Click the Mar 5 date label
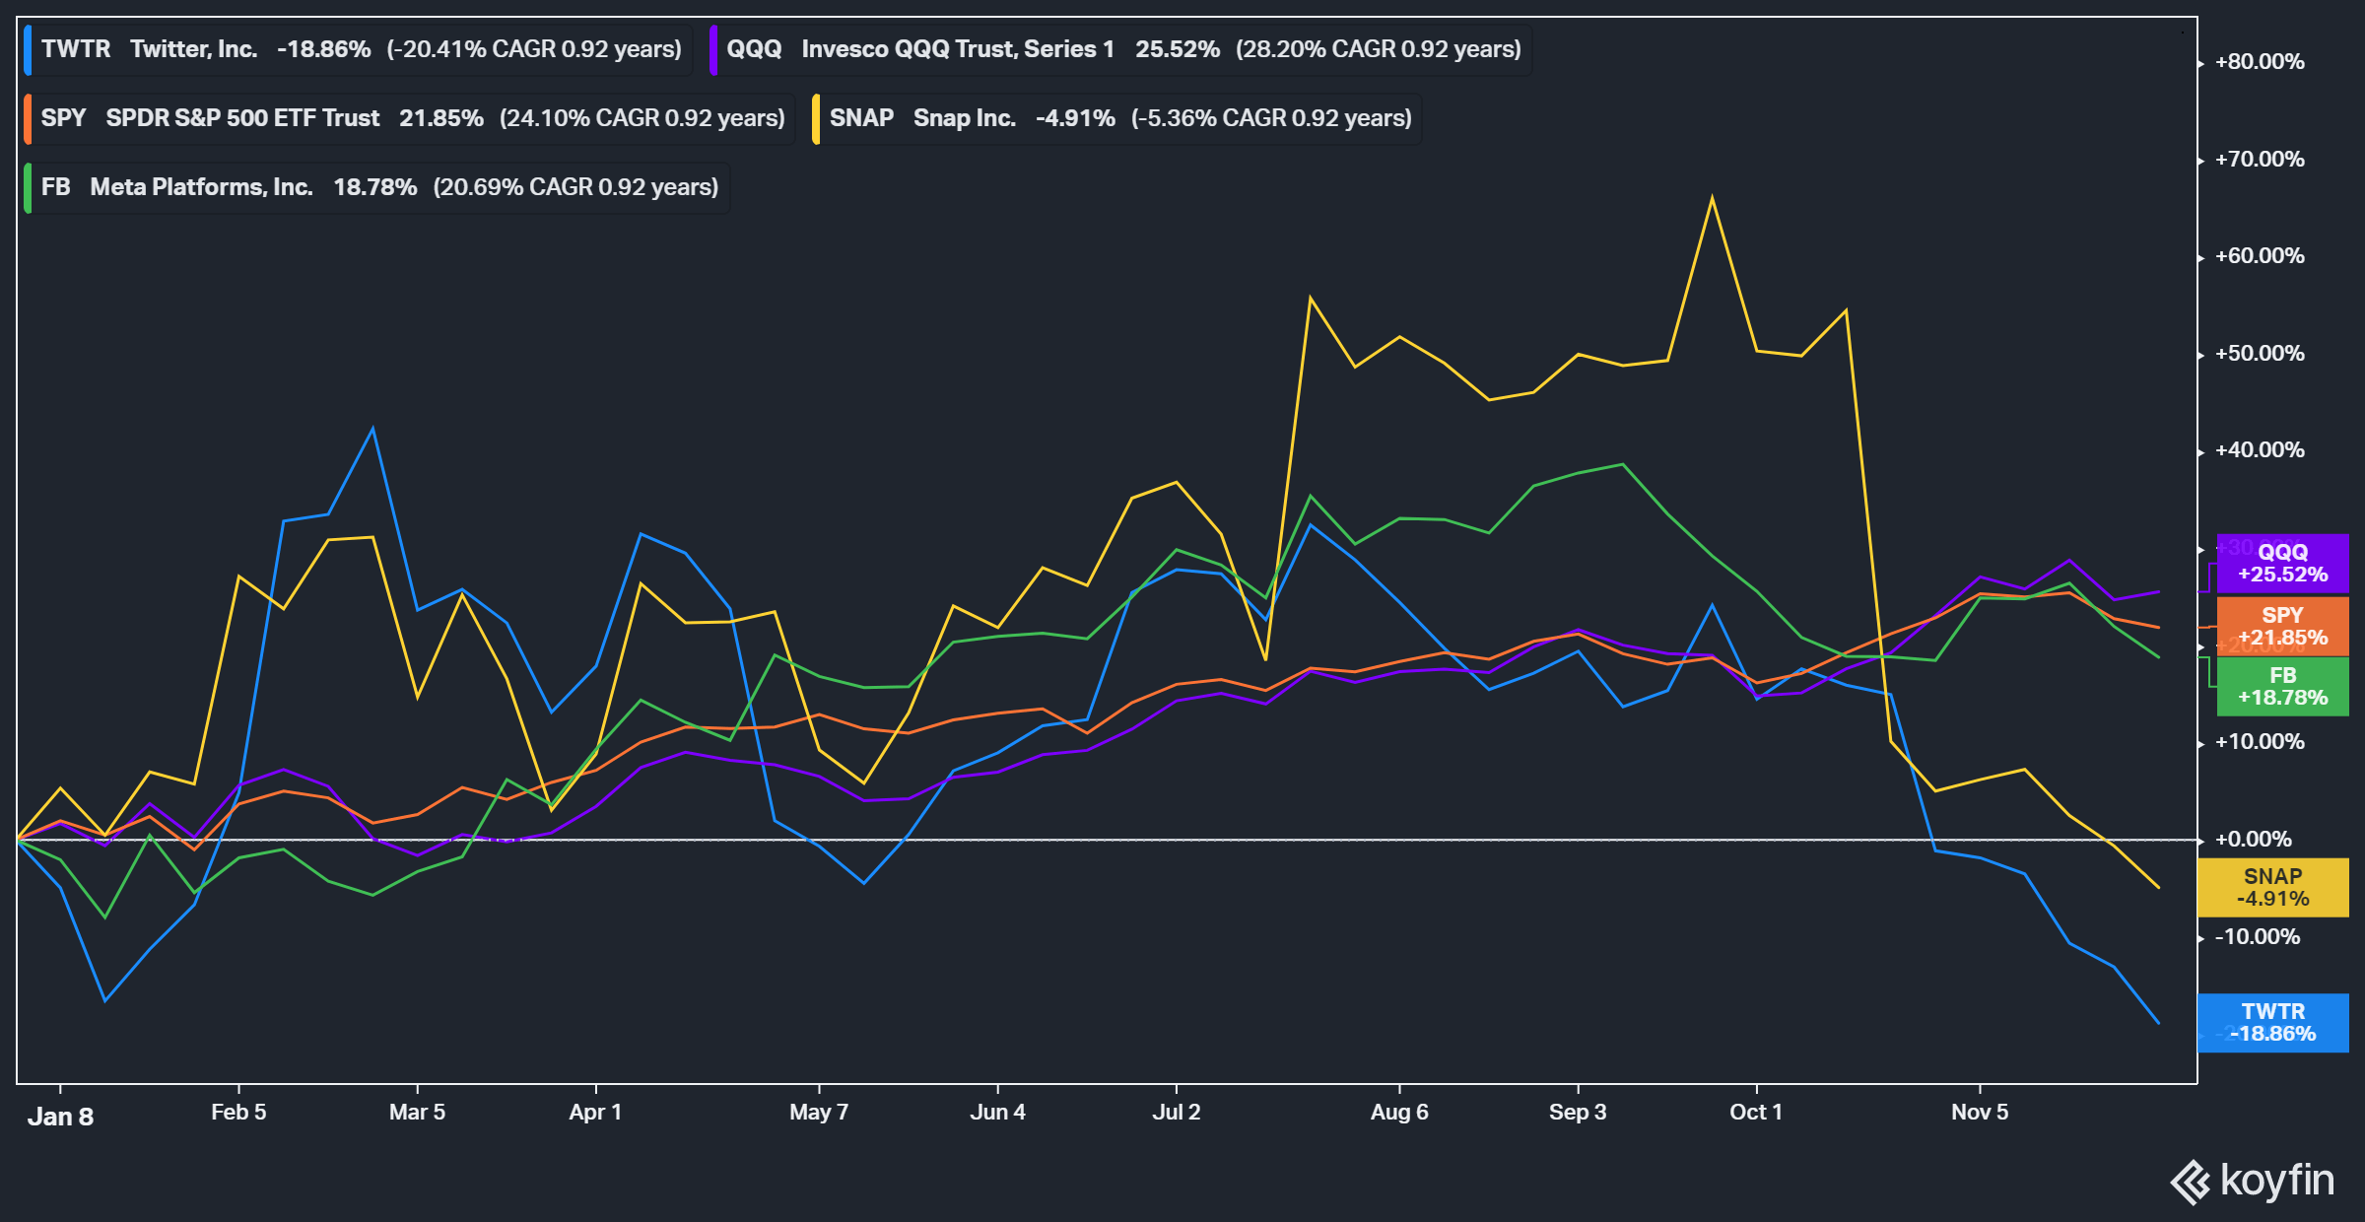2365x1222 pixels. point(417,1113)
